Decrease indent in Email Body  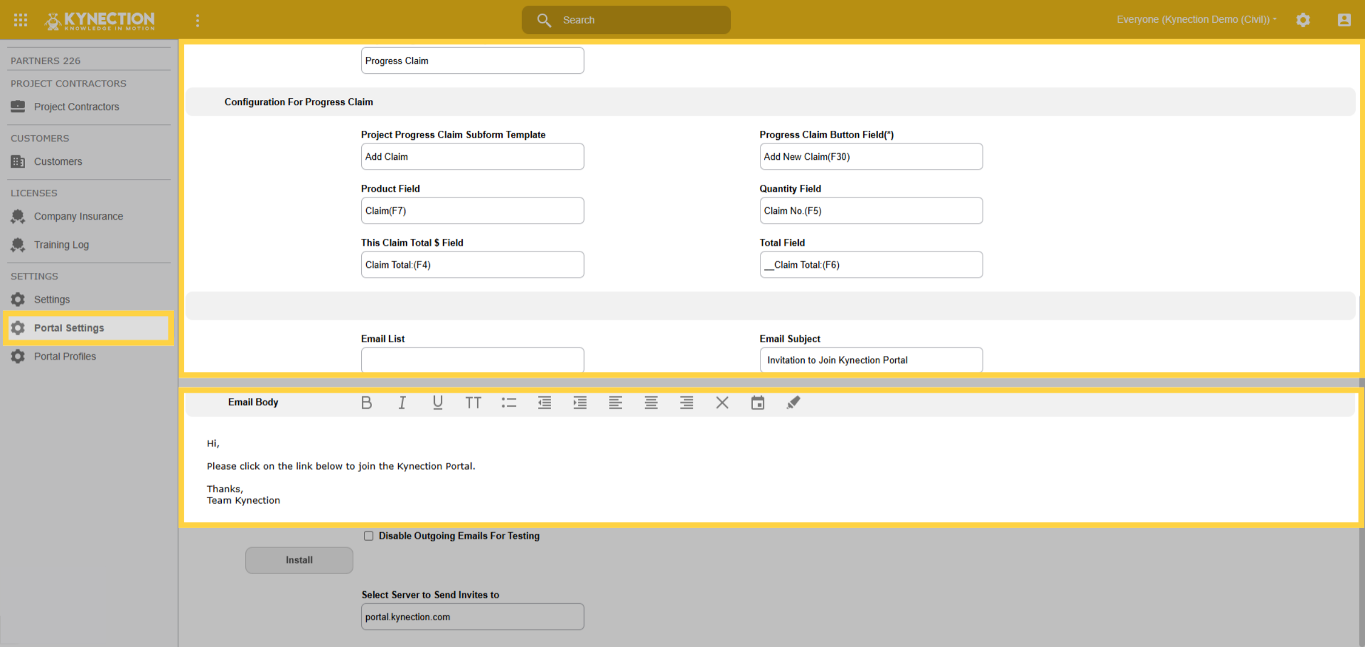pos(544,403)
